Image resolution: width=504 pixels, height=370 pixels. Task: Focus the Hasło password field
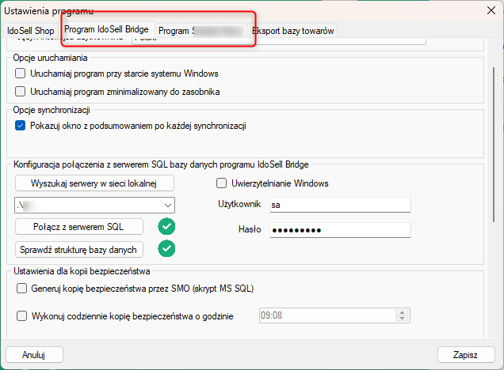point(340,230)
